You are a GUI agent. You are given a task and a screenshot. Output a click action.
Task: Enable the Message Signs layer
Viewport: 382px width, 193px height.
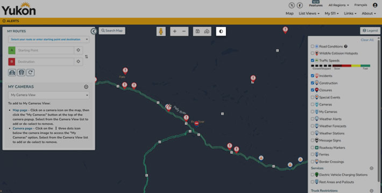click(312, 140)
